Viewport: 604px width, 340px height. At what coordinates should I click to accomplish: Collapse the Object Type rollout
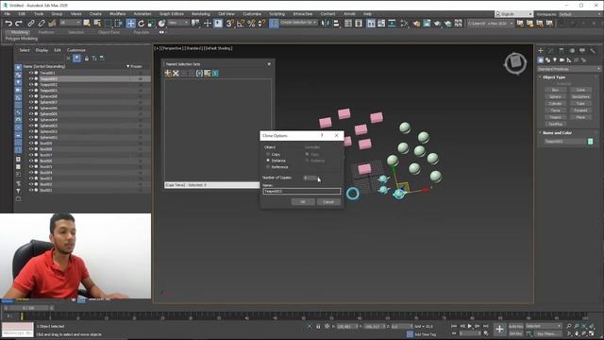tap(554, 77)
